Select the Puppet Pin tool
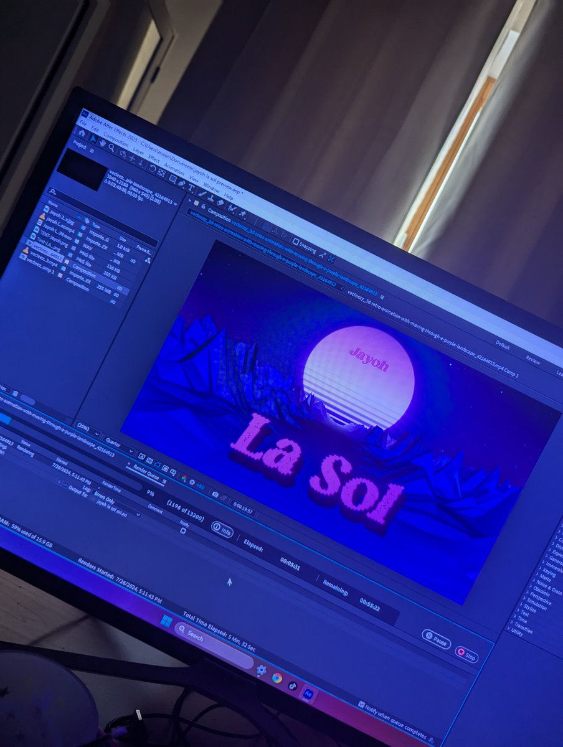 pos(243,213)
